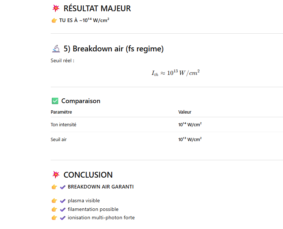
Task: Click the purple checkmark next to plasma visible
Action: (x=63, y=201)
